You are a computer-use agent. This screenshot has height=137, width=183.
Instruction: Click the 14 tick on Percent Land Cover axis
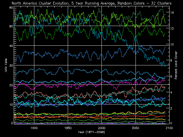(172, 13)
